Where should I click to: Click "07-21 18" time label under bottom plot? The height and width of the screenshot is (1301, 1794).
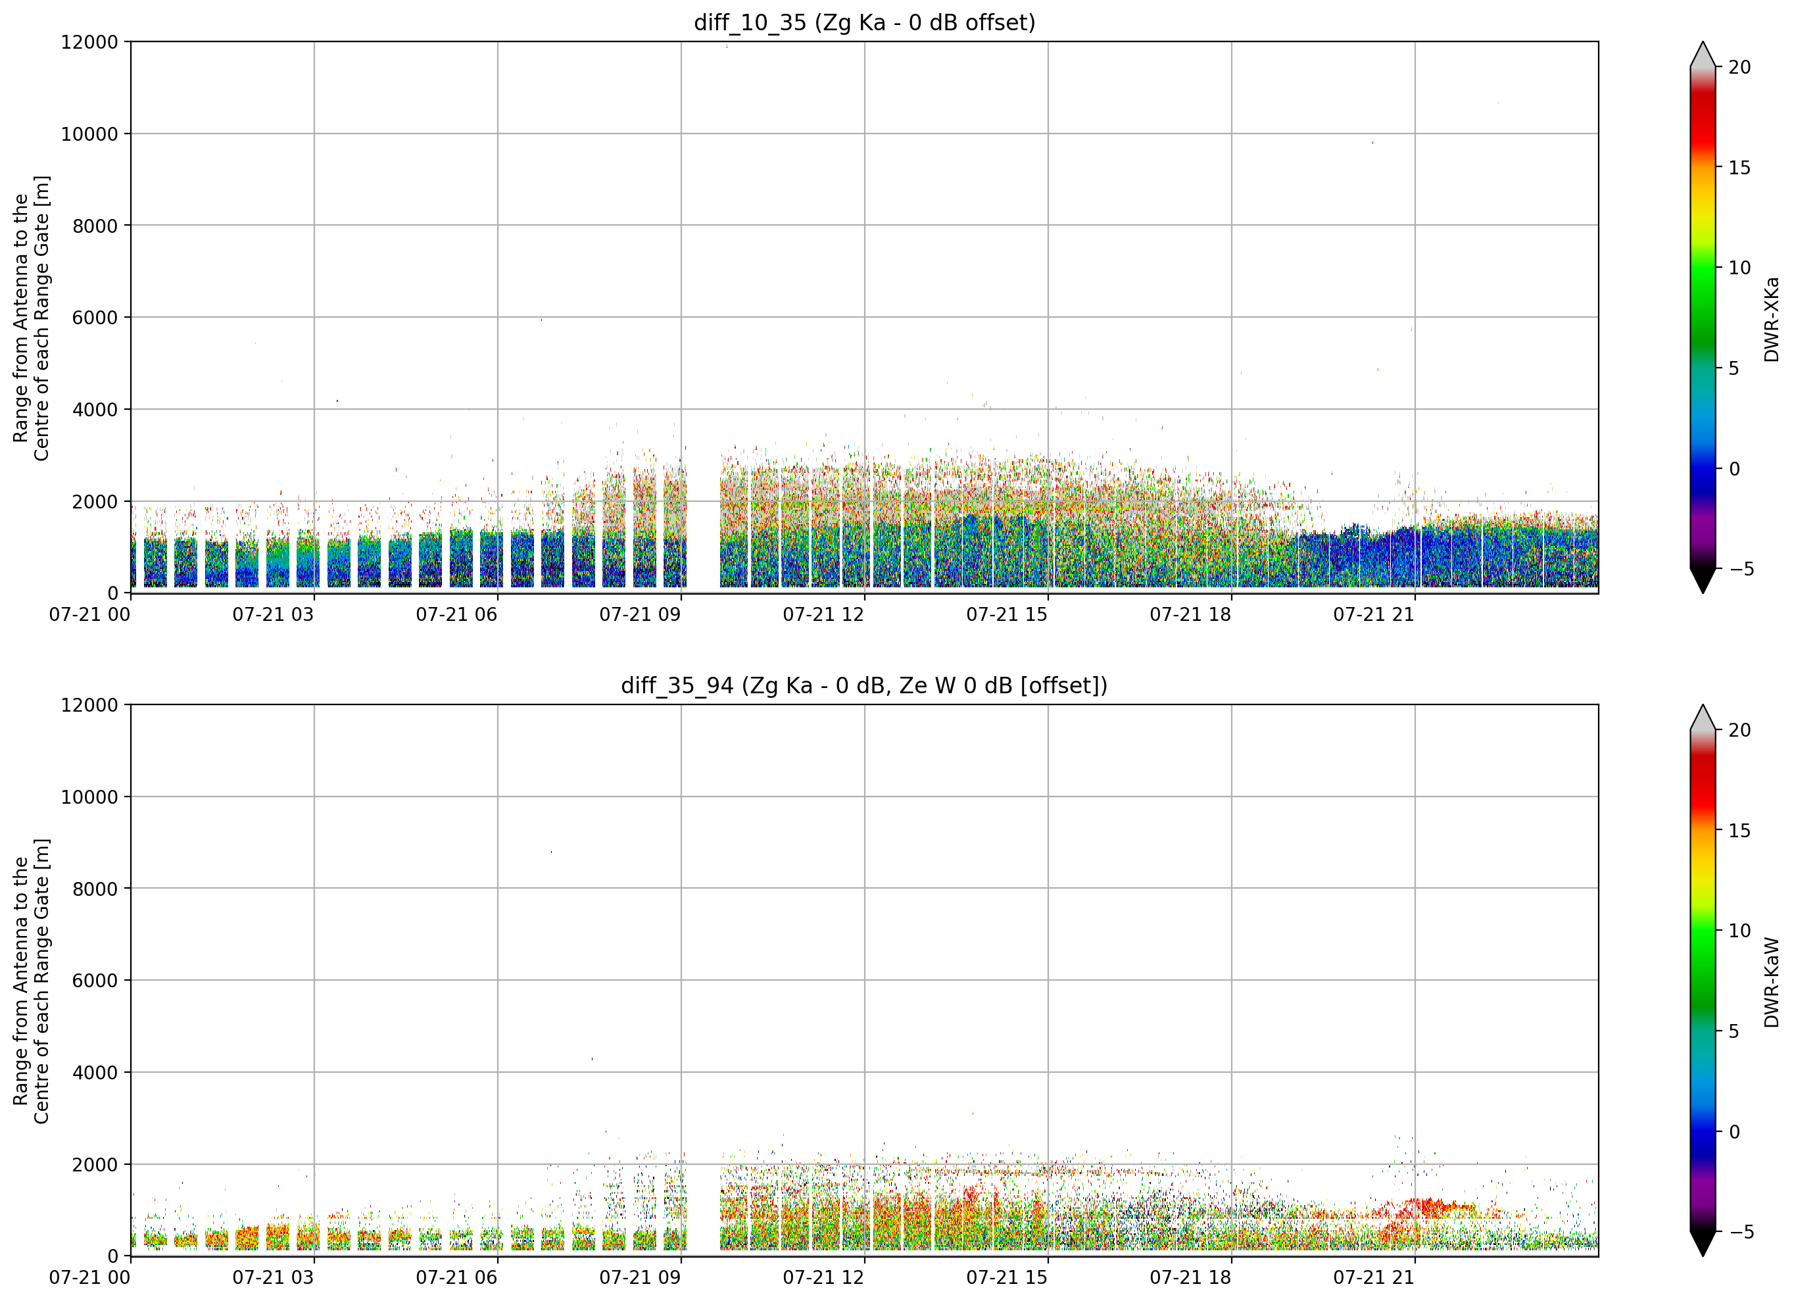pos(1190,1278)
